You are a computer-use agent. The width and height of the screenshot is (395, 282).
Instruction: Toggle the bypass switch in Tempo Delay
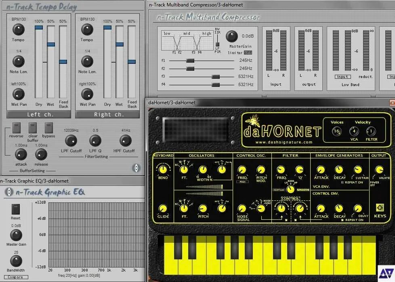(48, 128)
